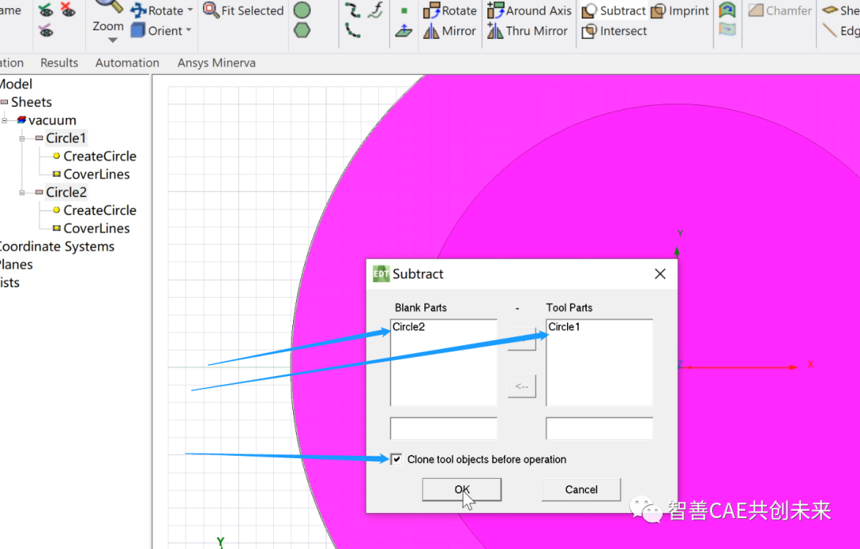Viewport: 860px width, 549px height.
Task: Click the Fit Selected view tool
Action: 243,10
